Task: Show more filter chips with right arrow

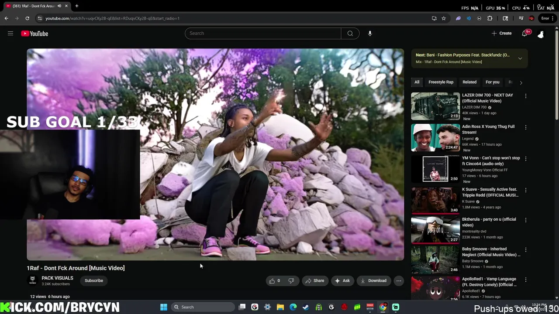Action: pos(521,82)
